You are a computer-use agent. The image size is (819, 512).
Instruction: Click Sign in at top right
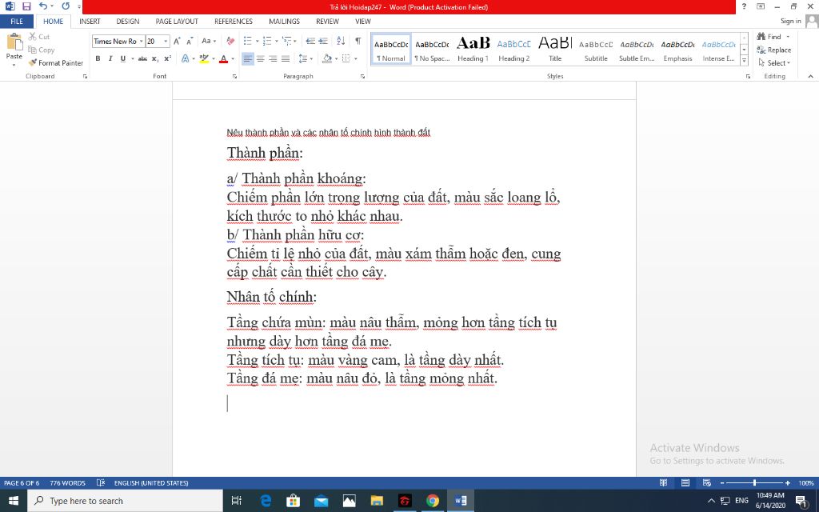click(791, 21)
